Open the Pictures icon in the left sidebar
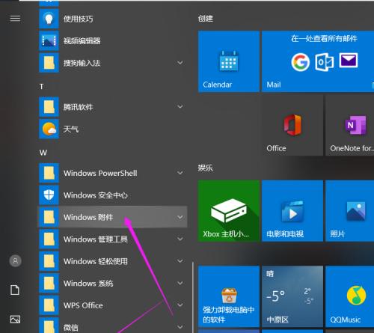 click(15, 319)
